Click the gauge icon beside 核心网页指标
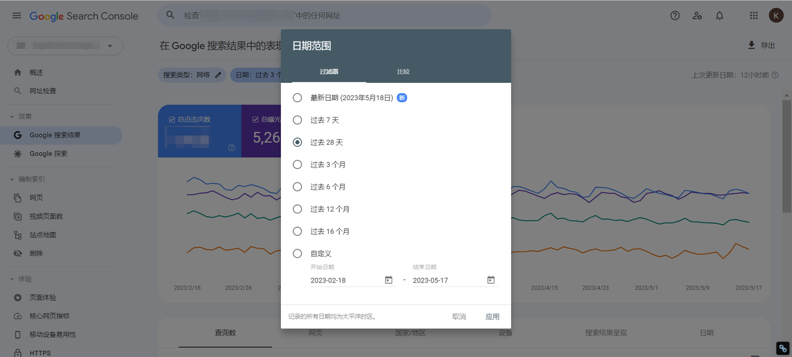This screenshot has height=357, width=792. pyautogui.click(x=17, y=316)
